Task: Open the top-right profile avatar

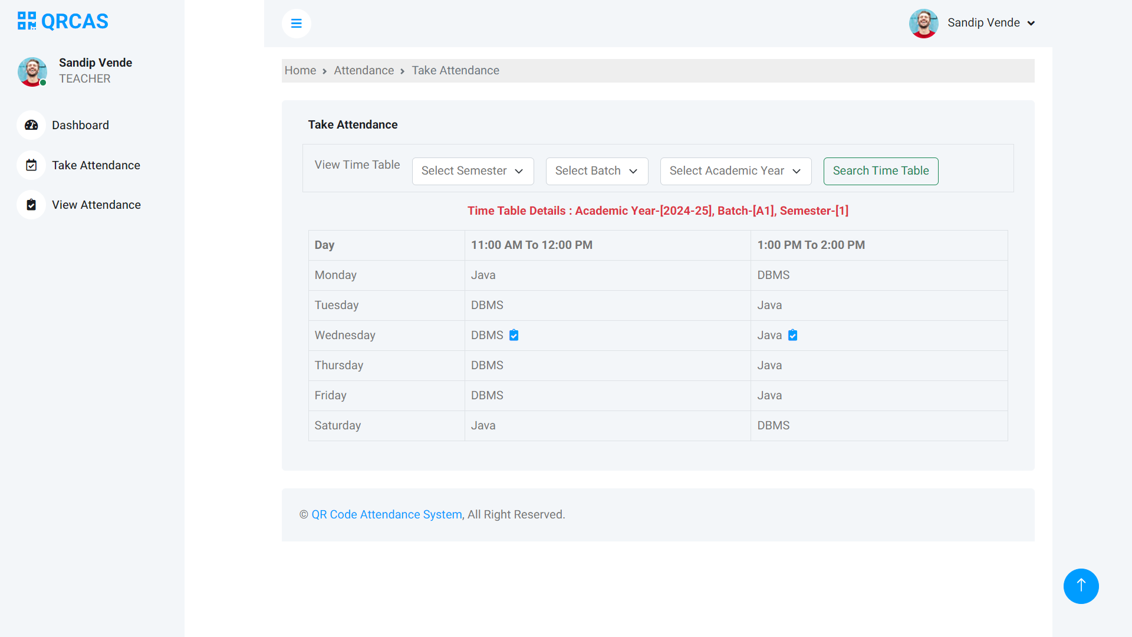Action: point(923,24)
